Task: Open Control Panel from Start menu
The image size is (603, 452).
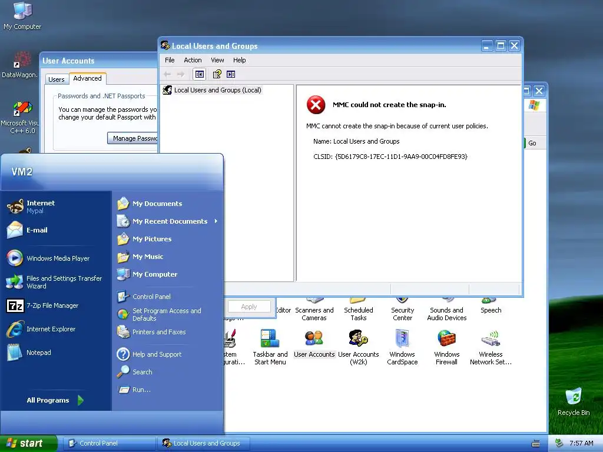Action: click(144, 297)
